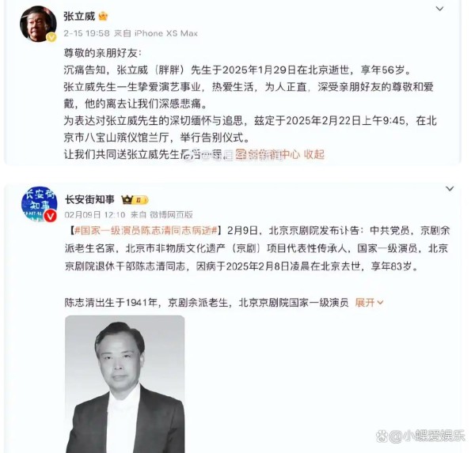Click the red V verified badge on 长安街知事

(x=50, y=216)
